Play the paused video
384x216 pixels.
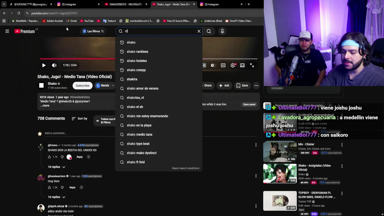click(x=44, y=65)
